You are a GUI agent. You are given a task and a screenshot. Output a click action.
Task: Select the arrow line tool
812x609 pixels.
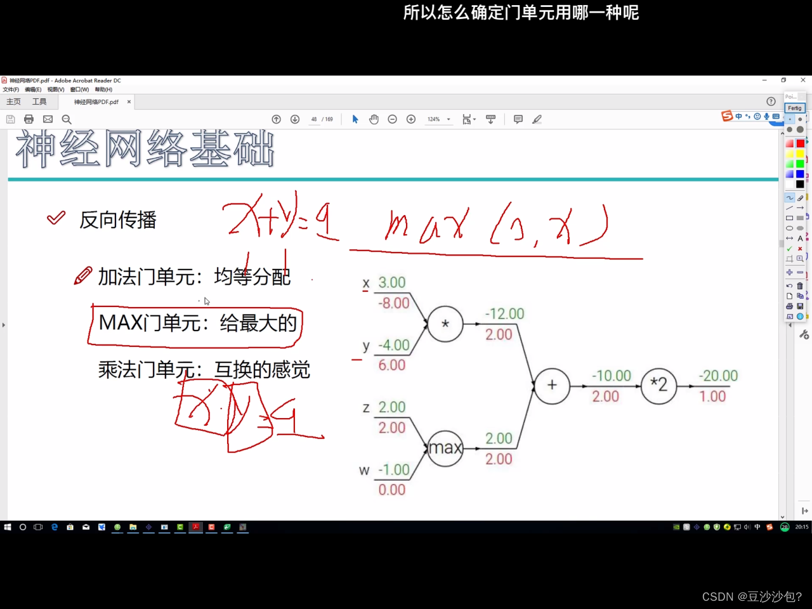pyautogui.click(x=800, y=208)
